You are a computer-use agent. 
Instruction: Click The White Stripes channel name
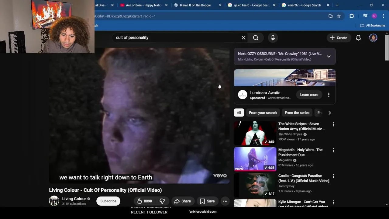(x=290, y=134)
